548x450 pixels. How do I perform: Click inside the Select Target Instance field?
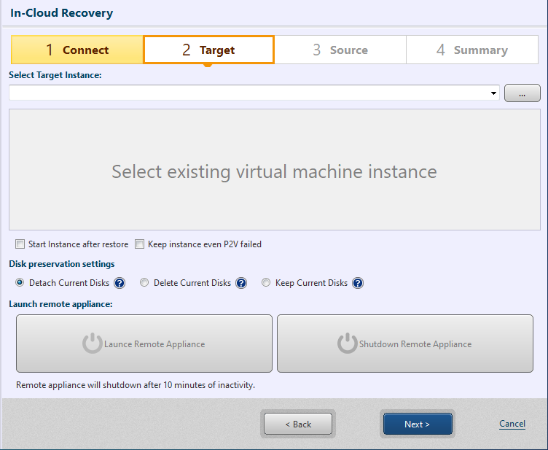[248, 93]
